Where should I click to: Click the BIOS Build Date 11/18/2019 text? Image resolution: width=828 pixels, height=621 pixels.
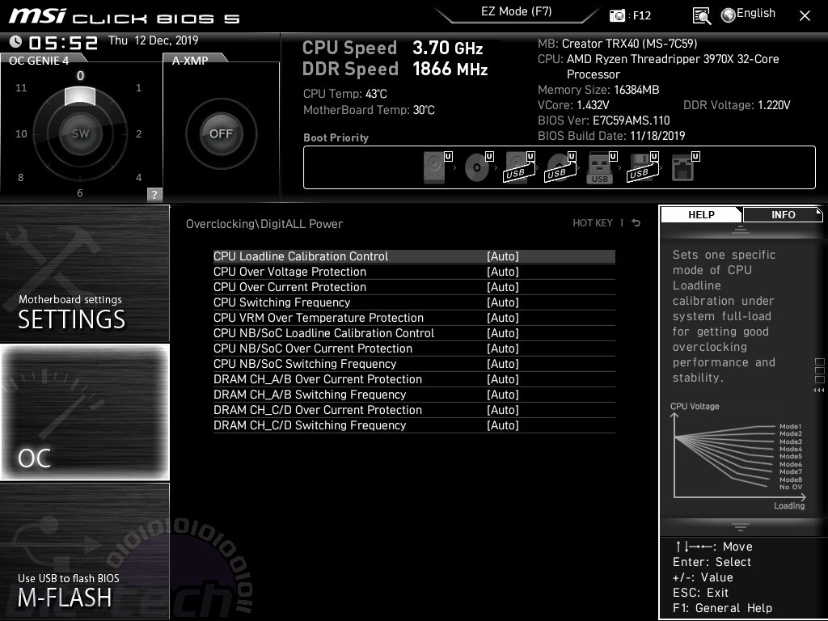[x=611, y=136]
